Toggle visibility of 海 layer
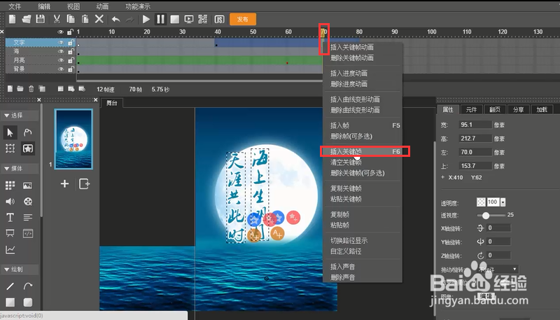Screen dimensions: 560x320 tap(61, 51)
